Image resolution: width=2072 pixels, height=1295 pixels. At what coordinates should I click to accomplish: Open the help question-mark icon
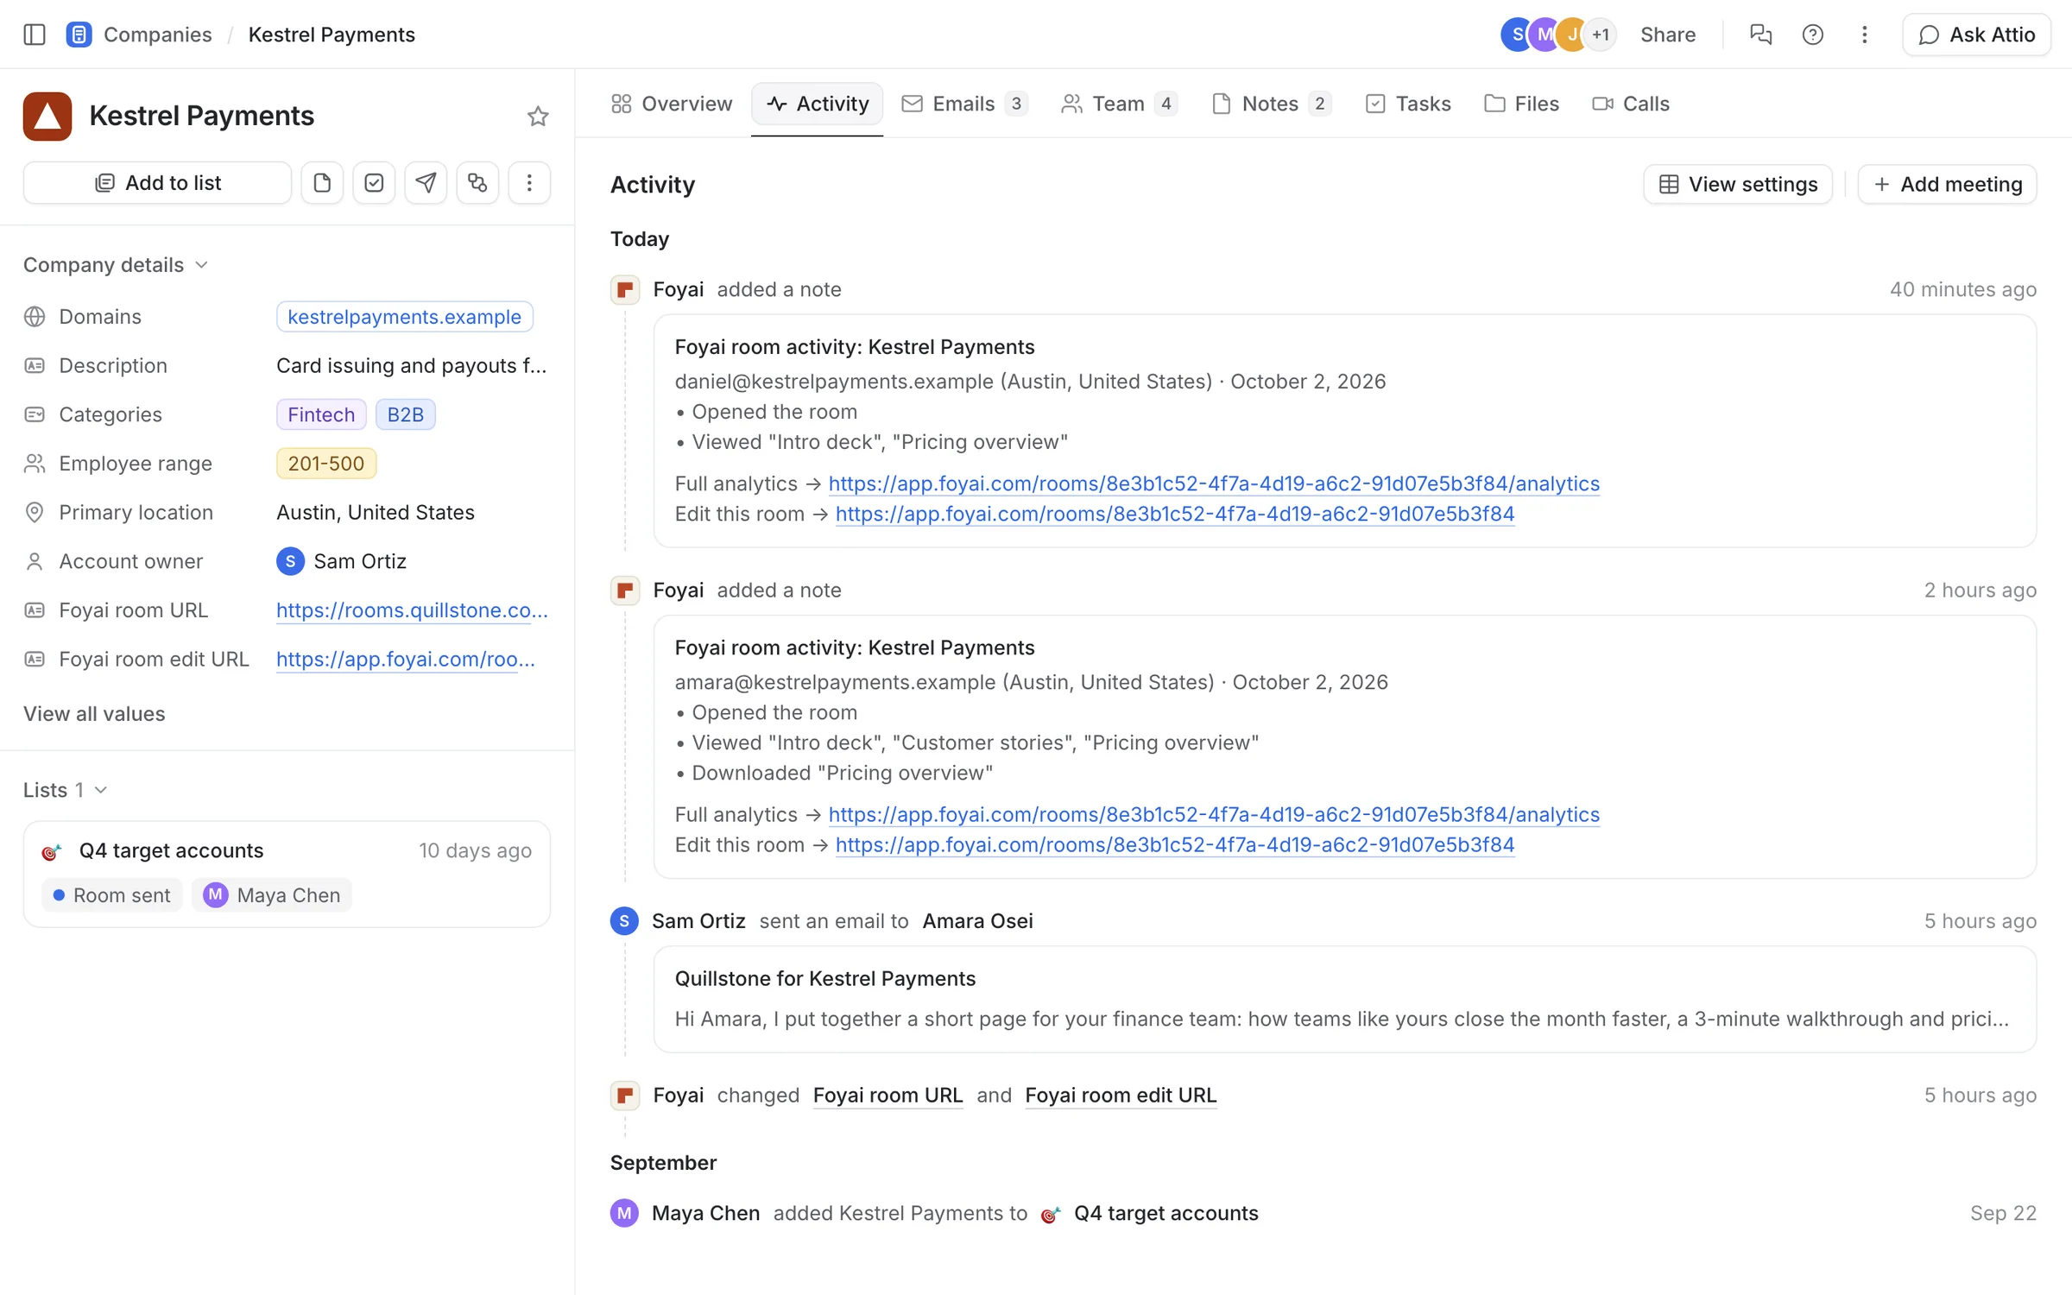[1812, 35]
